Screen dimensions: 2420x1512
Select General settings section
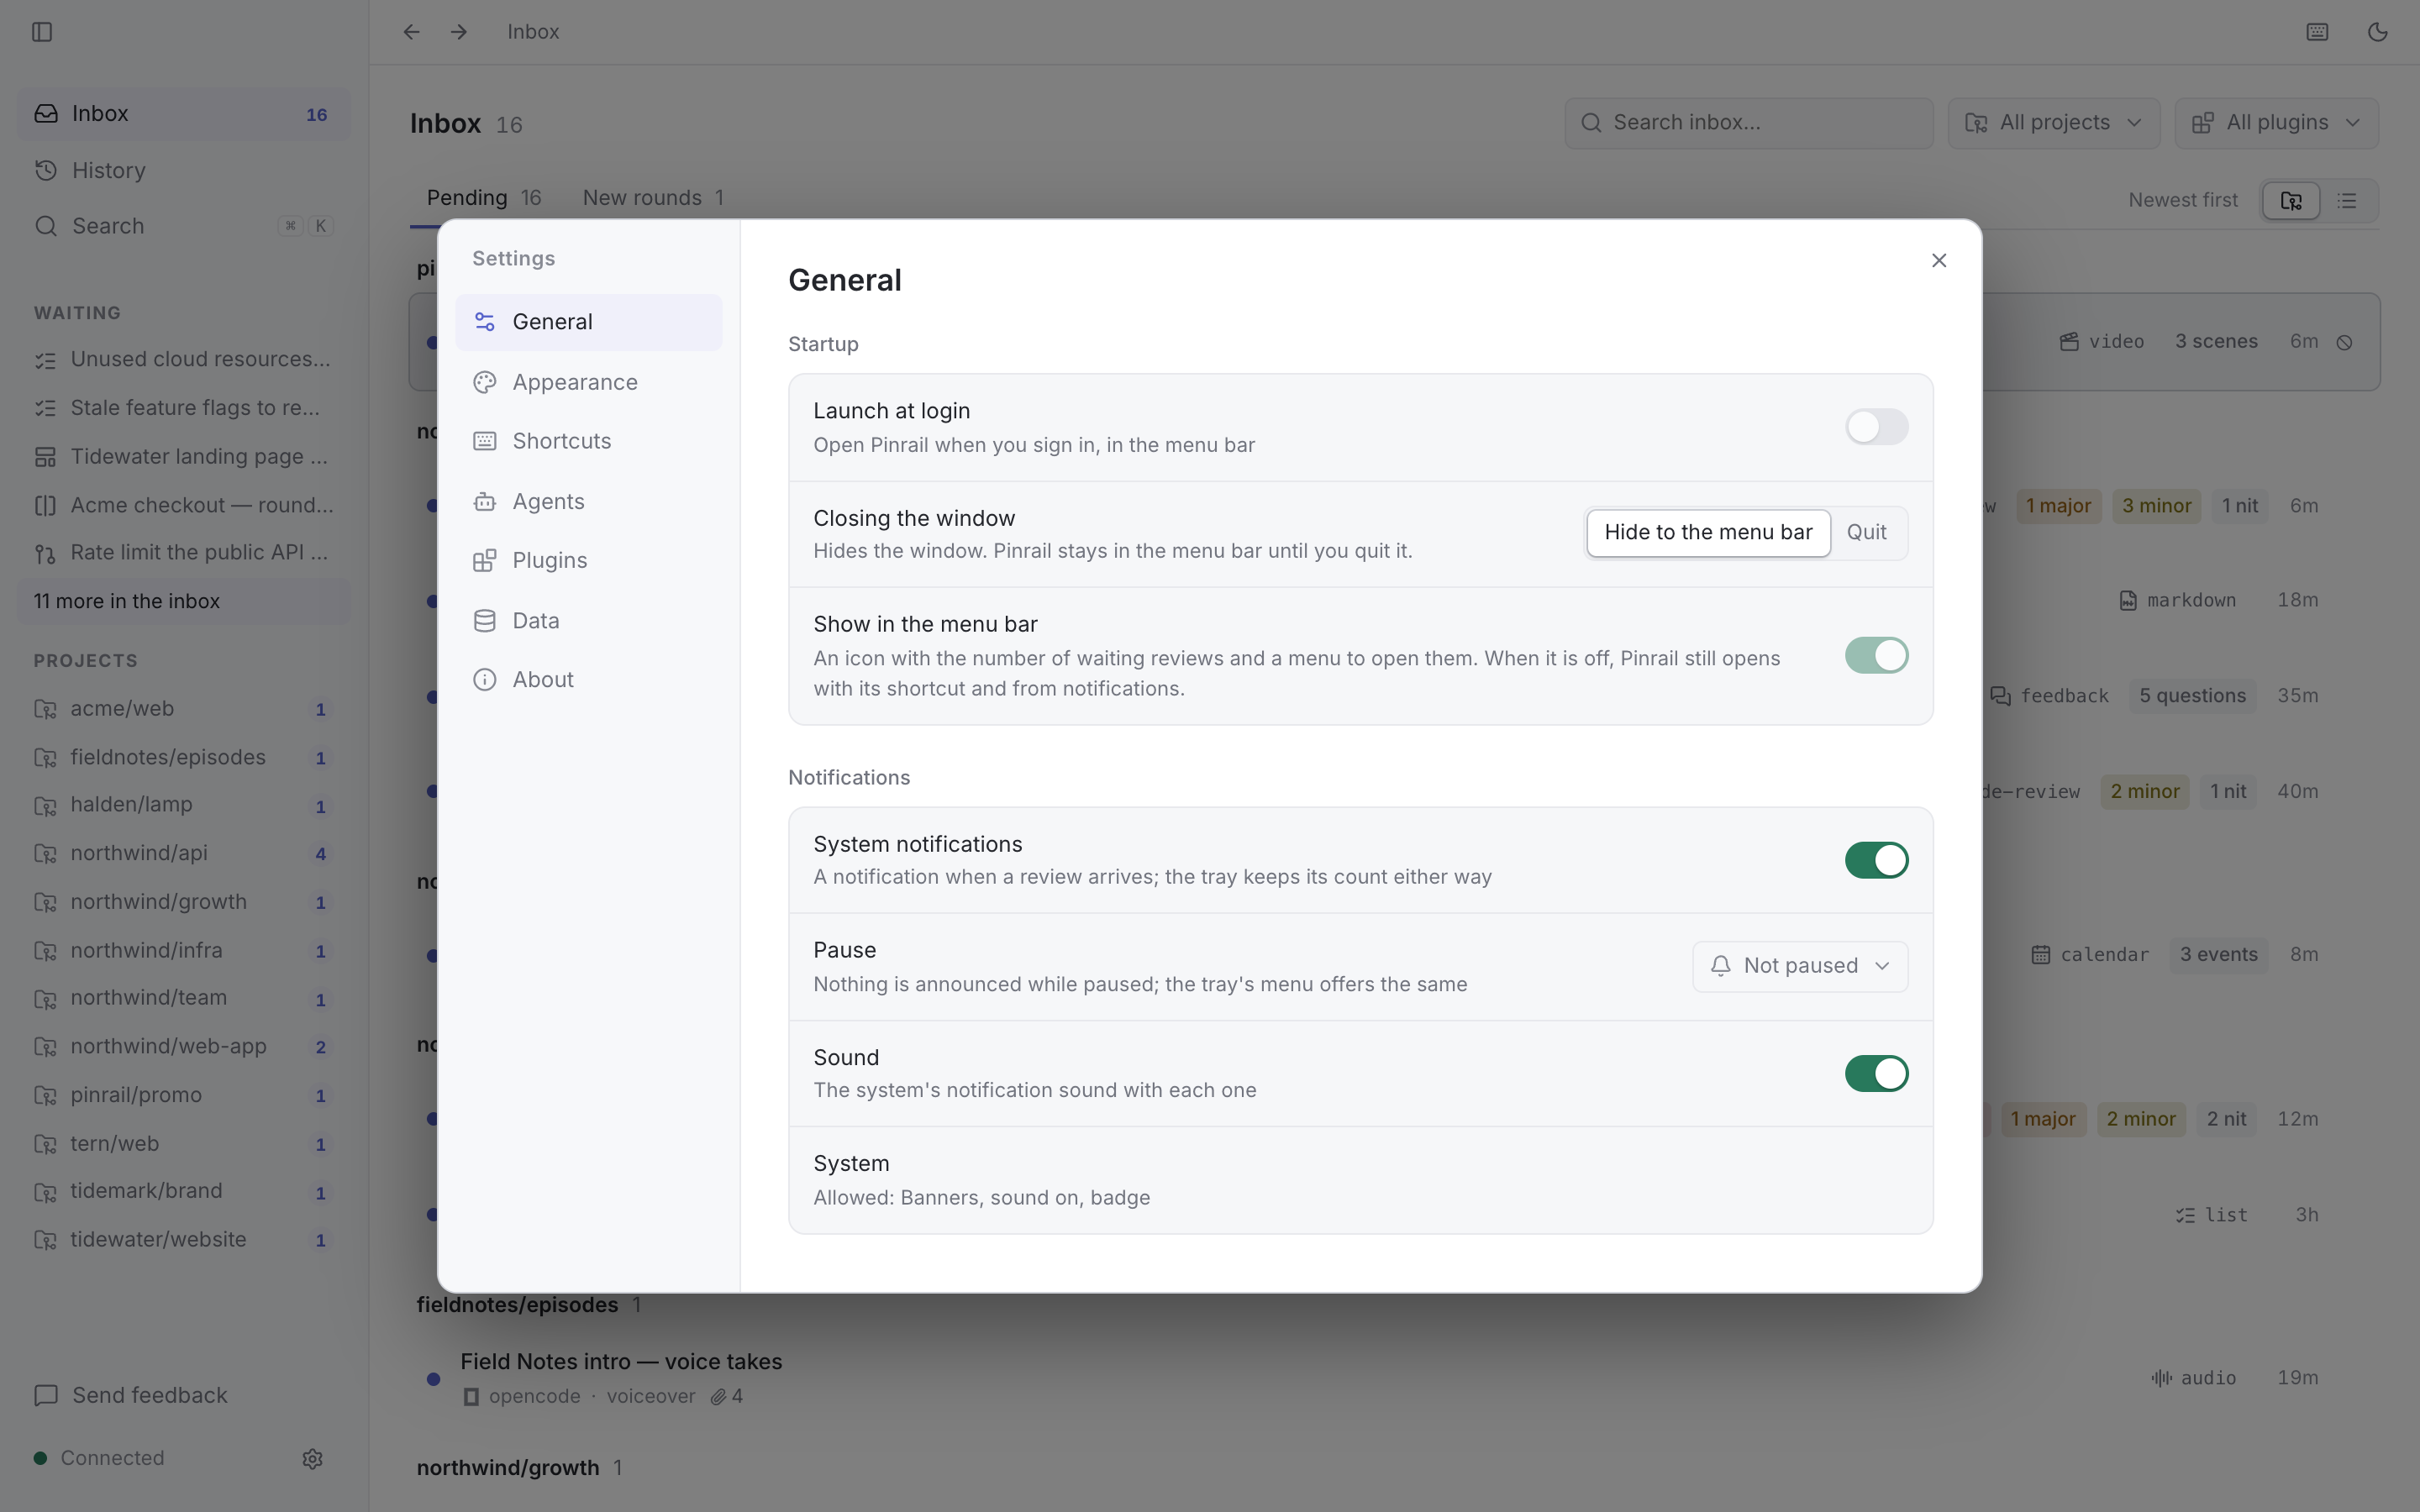pyautogui.click(x=588, y=322)
